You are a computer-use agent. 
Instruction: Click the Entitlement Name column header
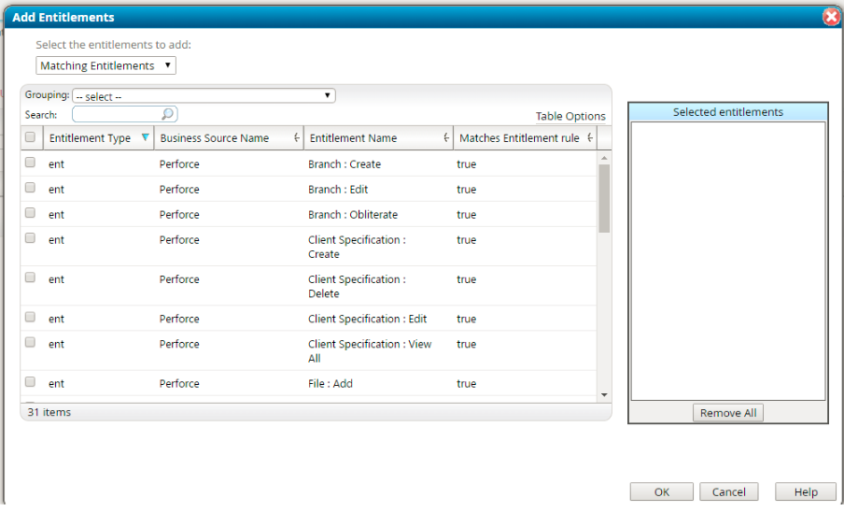(354, 138)
